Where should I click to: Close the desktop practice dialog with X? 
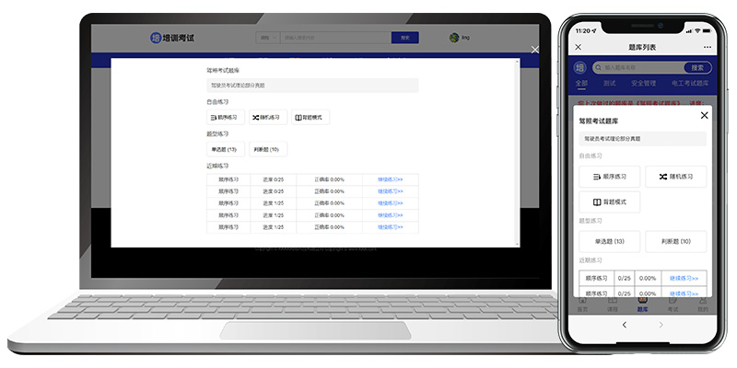[535, 49]
